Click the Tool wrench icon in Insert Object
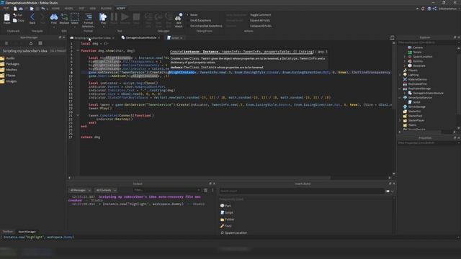This screenshot has width=461, height=259. pyautogui.click(x=223, y=226)
